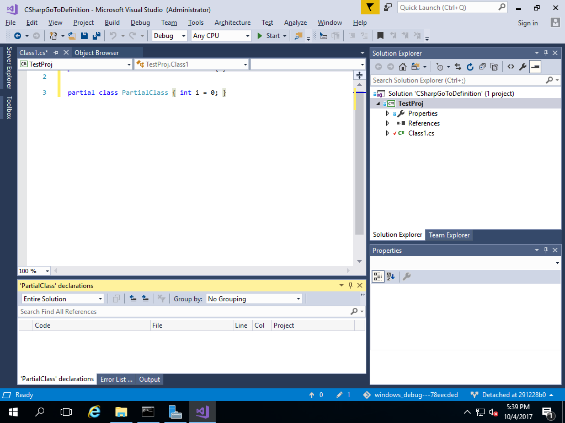Click the Collapse All icon in Solution Explorer
The width and height of the screenshot is (565, 423).
coord(482,67)
